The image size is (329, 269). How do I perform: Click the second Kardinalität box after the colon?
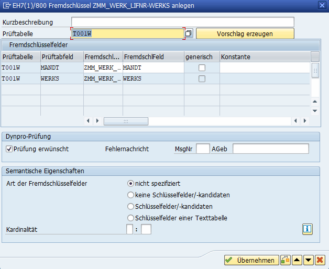tap(146, 229)
